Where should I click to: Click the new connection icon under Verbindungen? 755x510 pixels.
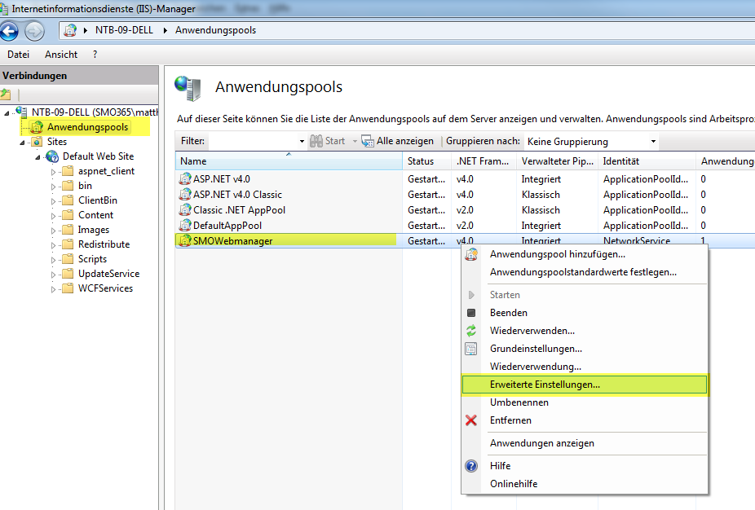point(6,95)
